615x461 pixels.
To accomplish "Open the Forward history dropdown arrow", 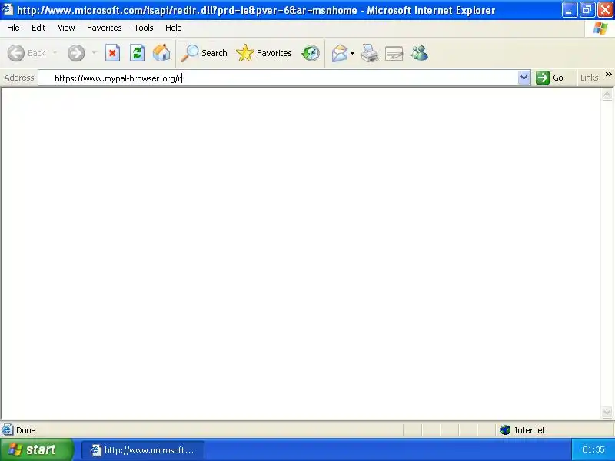I will 94,53.
